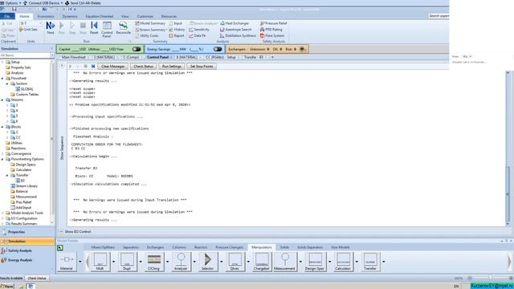This screenshot has width=514, height=289.
Task: Open the Reactors palette tab
Action: (x=201, y=247)
